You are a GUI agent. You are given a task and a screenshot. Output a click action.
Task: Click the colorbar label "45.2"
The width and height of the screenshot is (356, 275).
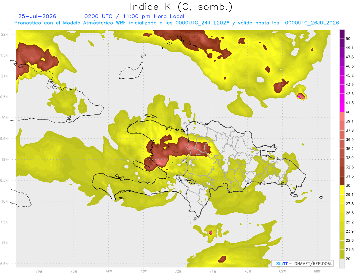click(x=349, y=75)
